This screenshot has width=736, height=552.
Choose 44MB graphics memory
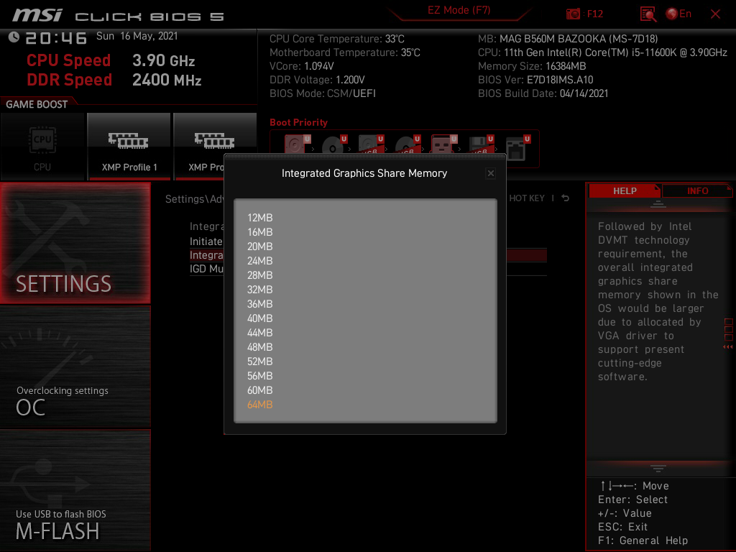pyautogui.click(x=259, y=333)
